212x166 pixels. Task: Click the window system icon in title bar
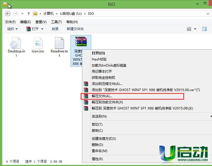tap(5, 4)
